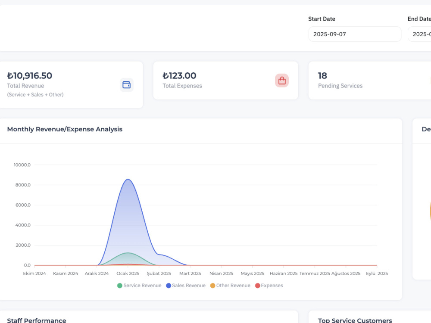
Task: Open the End Date field
Action: pos(419,34)
